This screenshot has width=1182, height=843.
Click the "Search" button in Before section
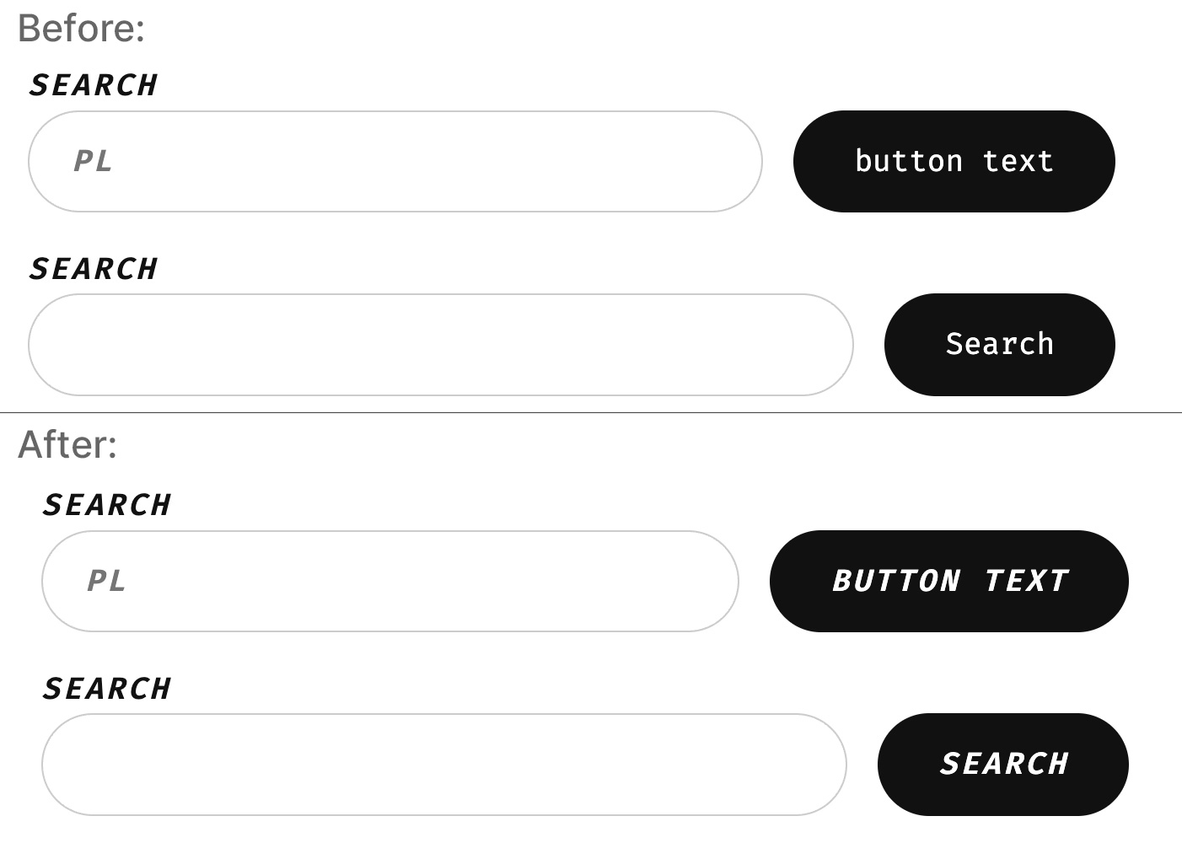999,344
